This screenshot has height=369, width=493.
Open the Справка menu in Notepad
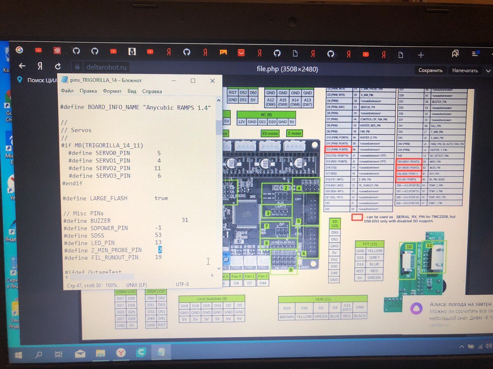click(x=152, y=91)
